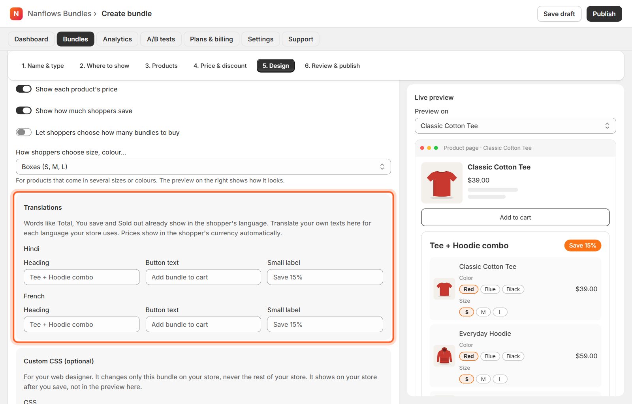
Task: Publish the bundle
Action: [x=604, y=14]
